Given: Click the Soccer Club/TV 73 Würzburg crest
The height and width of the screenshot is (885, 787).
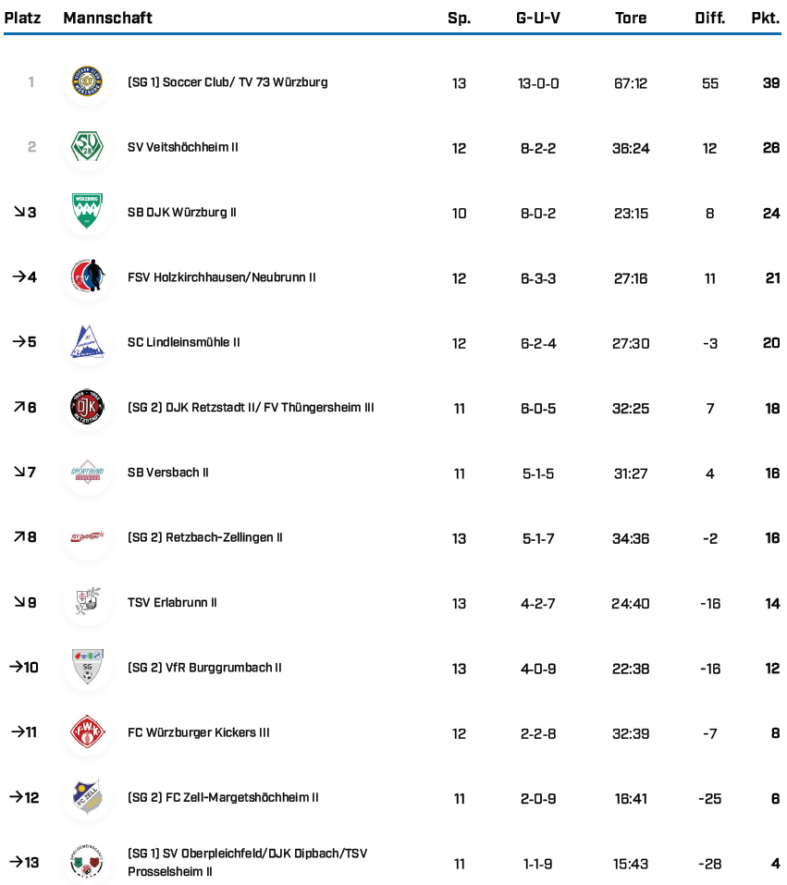Looking at the screenshot, I should (88, 82).
